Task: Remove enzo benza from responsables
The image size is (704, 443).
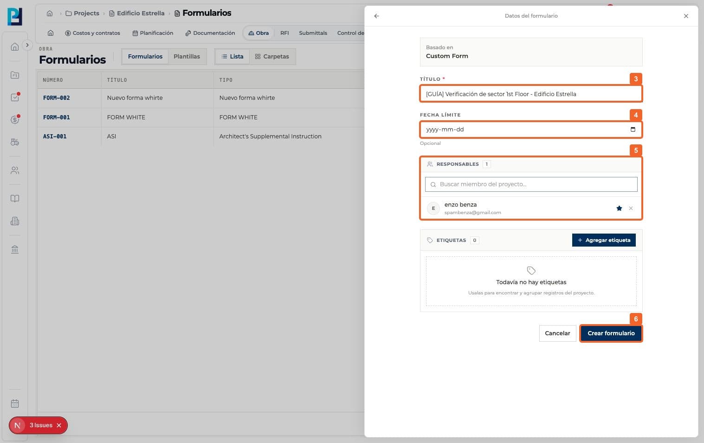Action: (x=631, y=208)
